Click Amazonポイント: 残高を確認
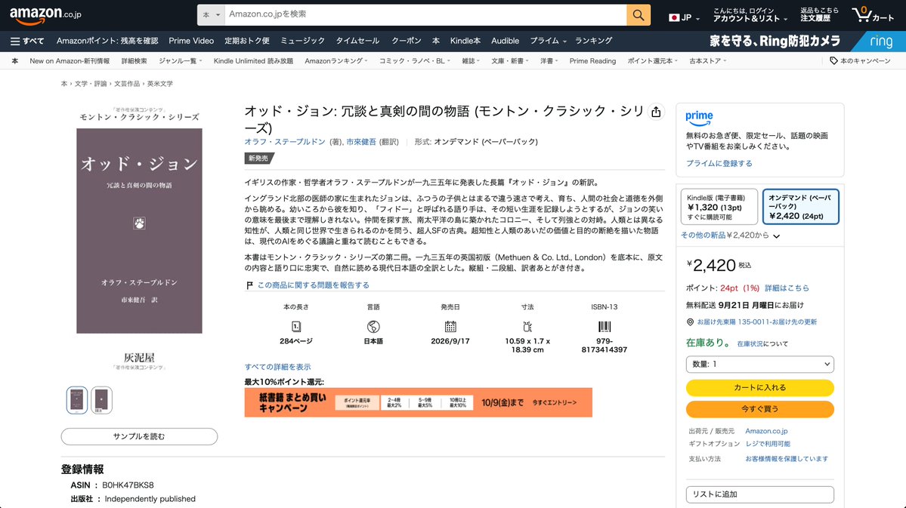This screenshot has height=508, width=906. click(107, 41)
